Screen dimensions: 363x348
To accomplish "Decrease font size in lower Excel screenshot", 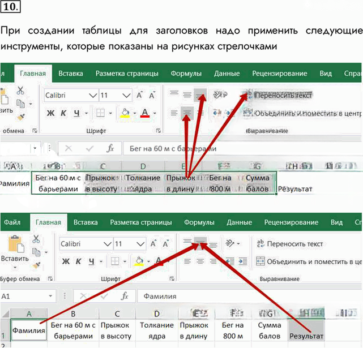I will [x=166, y=244].
